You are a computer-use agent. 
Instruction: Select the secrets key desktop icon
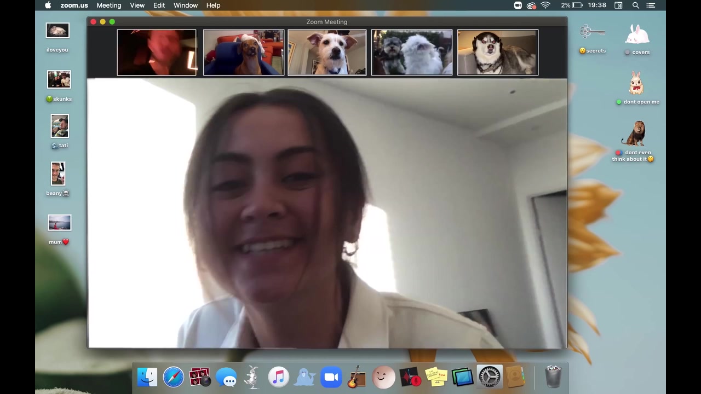(x=593, y=38)
